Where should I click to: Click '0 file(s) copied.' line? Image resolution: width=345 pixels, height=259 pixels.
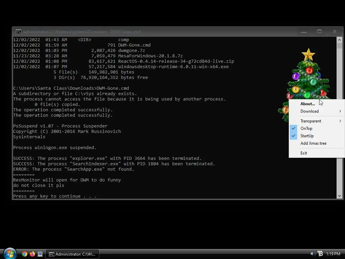(x=57, y=105)
